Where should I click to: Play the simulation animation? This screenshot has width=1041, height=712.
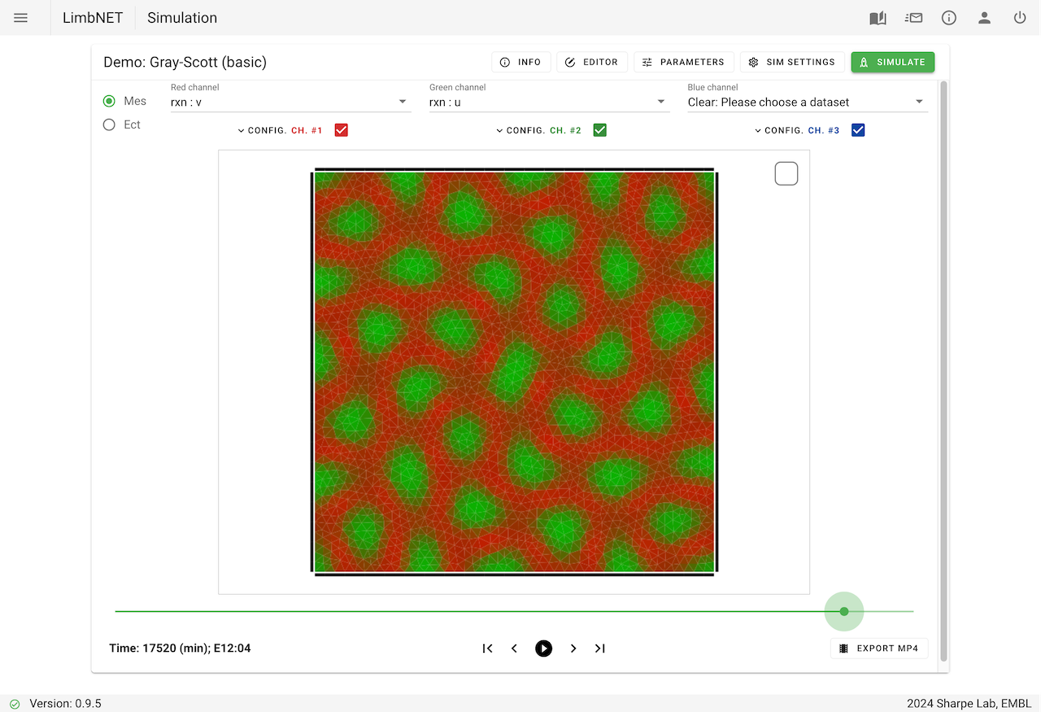(x=544, y=649)
